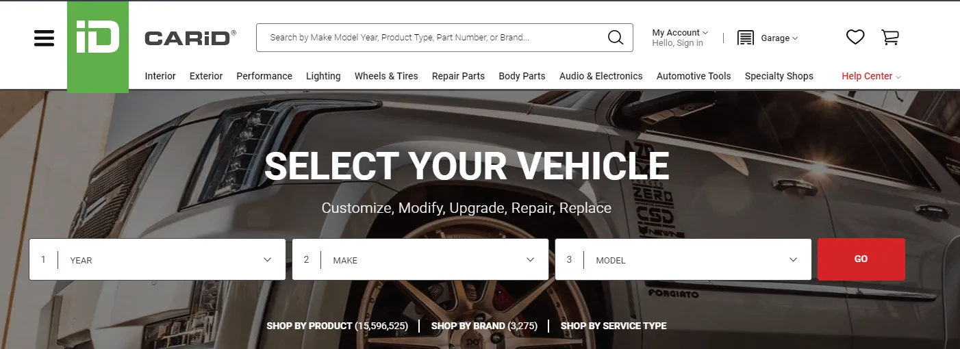
Task: Follow the Shop by Brand link
Action: [484, 326]
